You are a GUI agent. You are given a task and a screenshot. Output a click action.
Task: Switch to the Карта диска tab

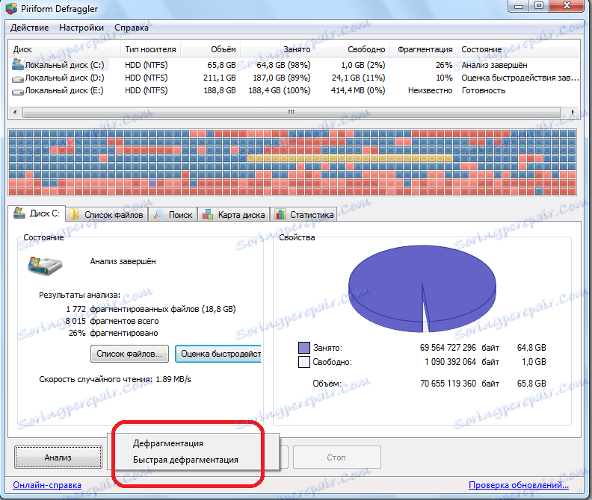[234, 215]
